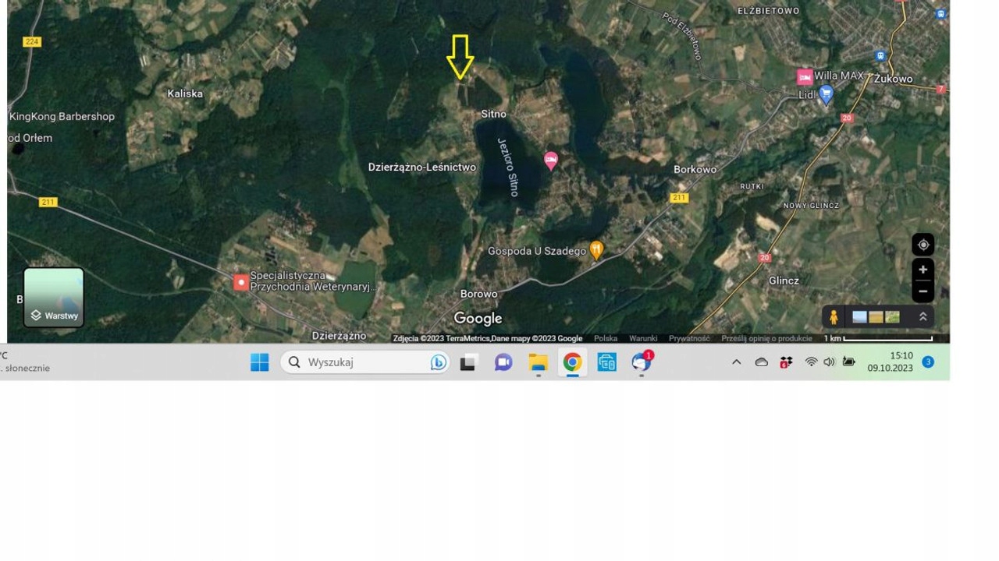999x561 pixels.
Task: Open Task View on the taskbar
Action: coord(468,362)
